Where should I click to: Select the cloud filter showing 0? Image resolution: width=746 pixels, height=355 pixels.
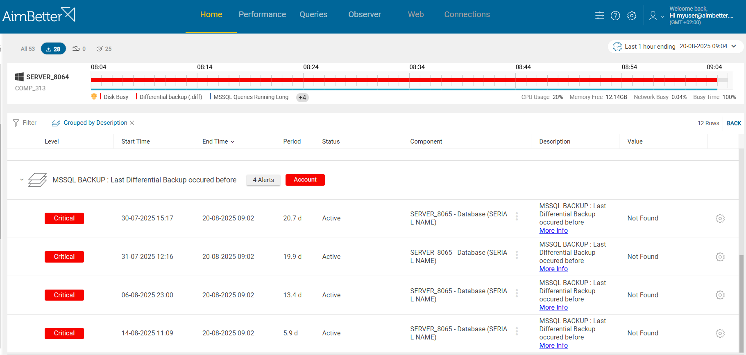pyautogui.click(x=79, y=49)
